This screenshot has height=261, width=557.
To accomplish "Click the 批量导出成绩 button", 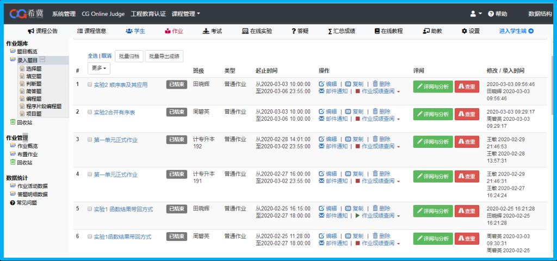I will [x=165, y=55].
